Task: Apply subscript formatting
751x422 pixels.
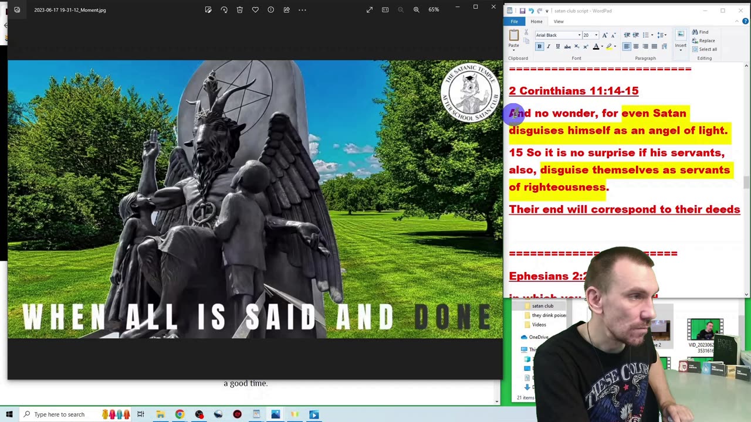Action: [576, 46]
